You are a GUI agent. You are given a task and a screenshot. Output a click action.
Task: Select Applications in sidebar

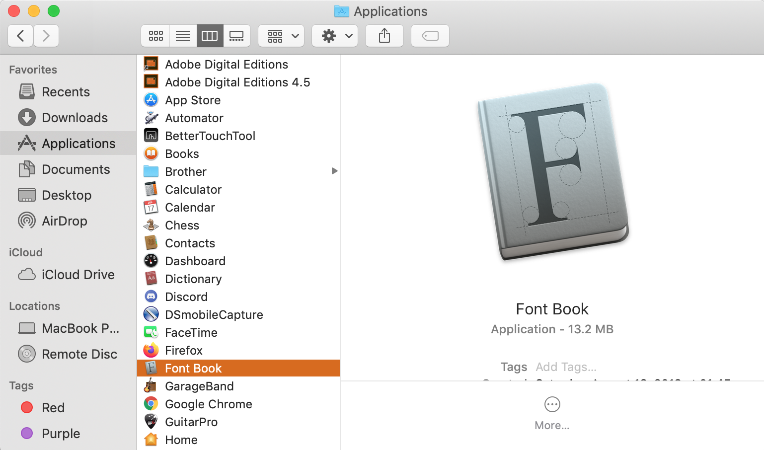click(x=67, y=144)
